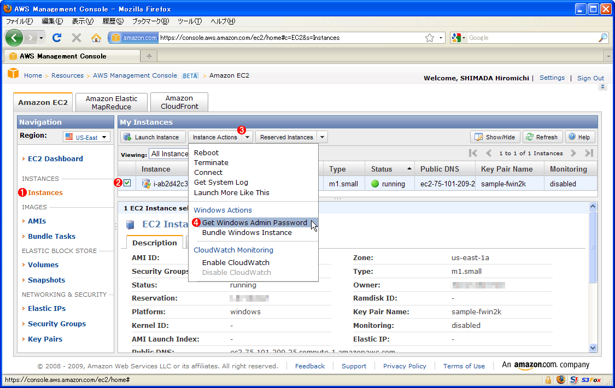
Task: Choose Terminate in the menu
Action: coord(211,163)
